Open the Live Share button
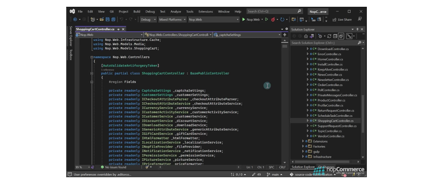Viewport: 433px width, 184px height. coord(342,20)
